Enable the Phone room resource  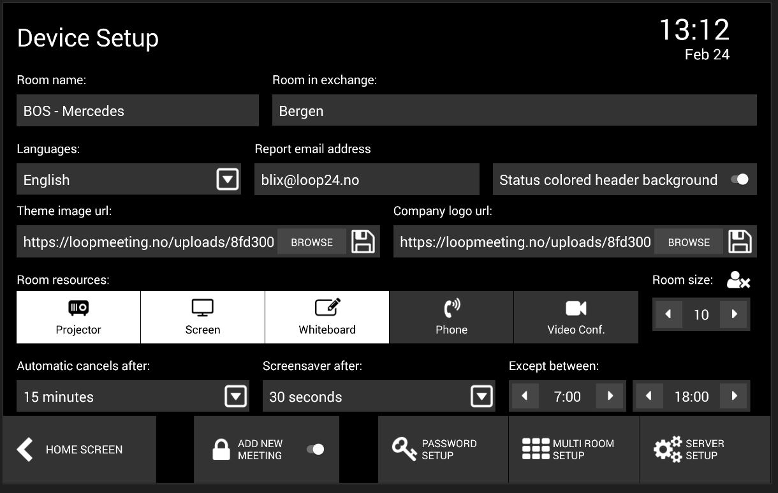451,317
